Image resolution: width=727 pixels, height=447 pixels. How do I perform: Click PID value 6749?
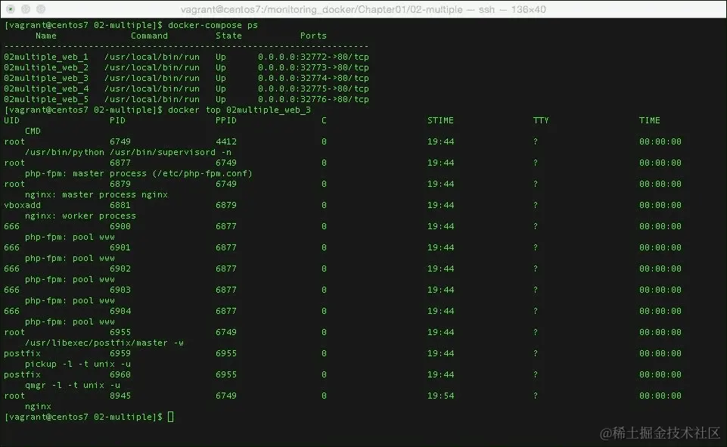tap(120, 142)
